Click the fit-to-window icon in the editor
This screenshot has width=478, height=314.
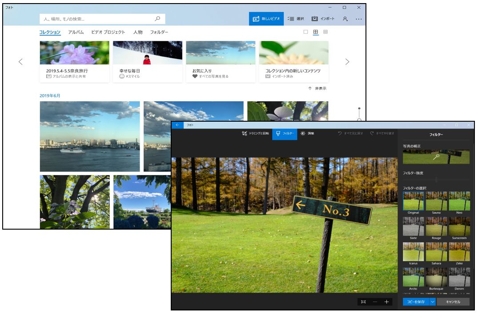click(363, 302)
